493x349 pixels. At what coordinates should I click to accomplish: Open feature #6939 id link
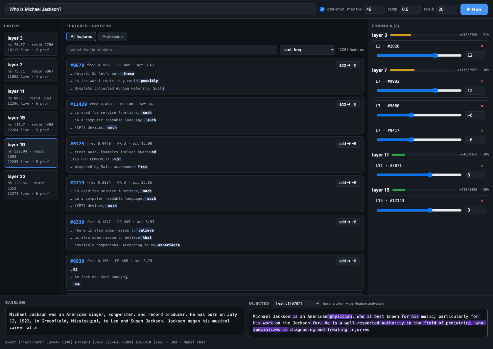pyautogui.click(x=77, y=261)
